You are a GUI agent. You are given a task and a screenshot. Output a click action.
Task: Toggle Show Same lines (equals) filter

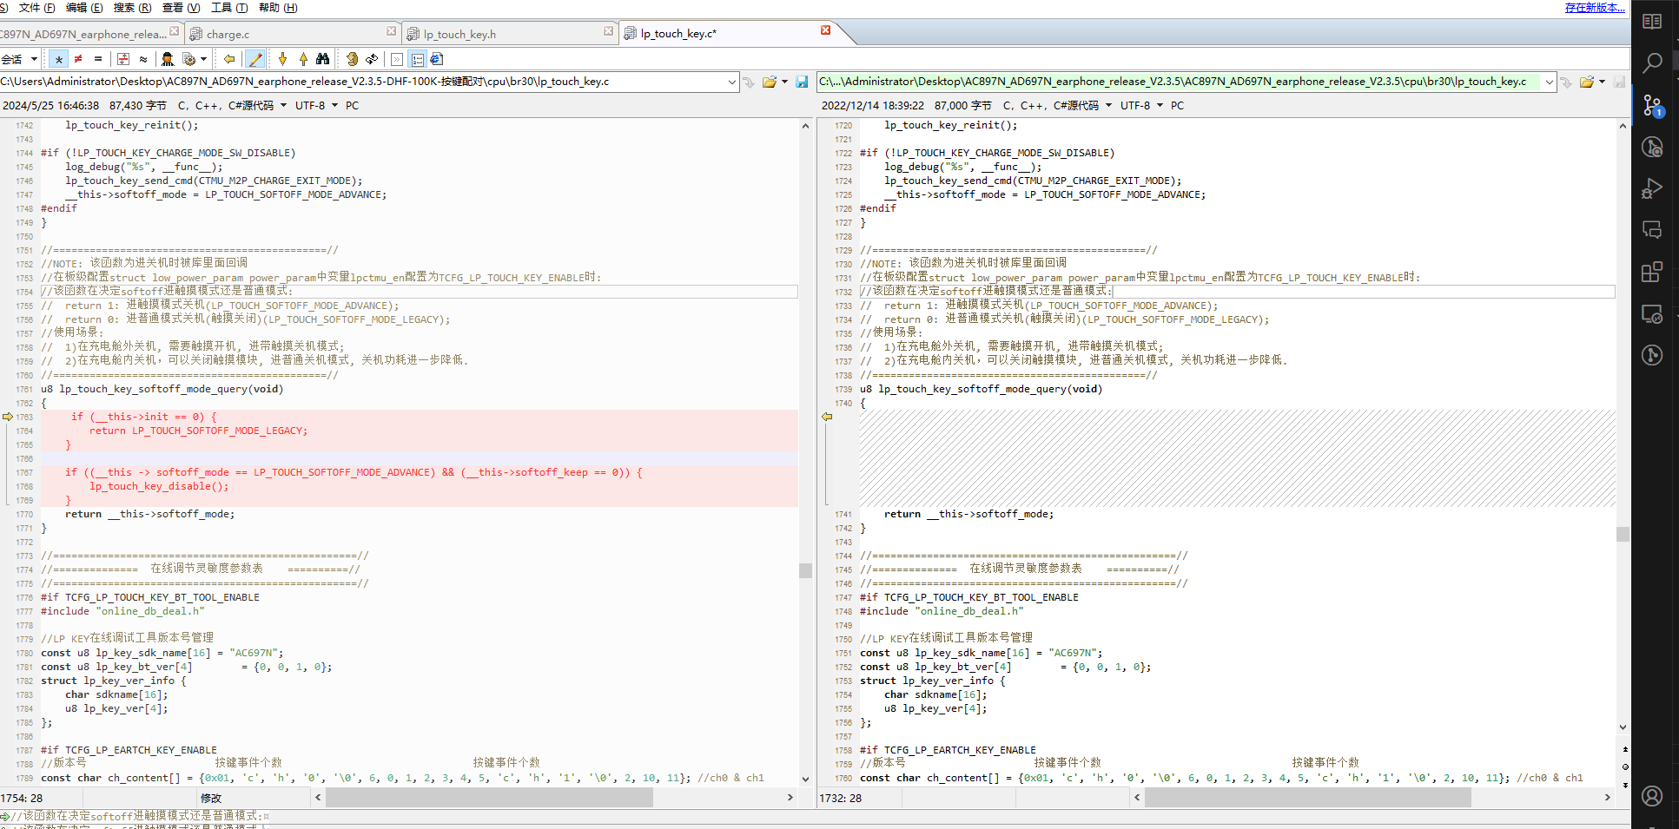pos(98,59)
